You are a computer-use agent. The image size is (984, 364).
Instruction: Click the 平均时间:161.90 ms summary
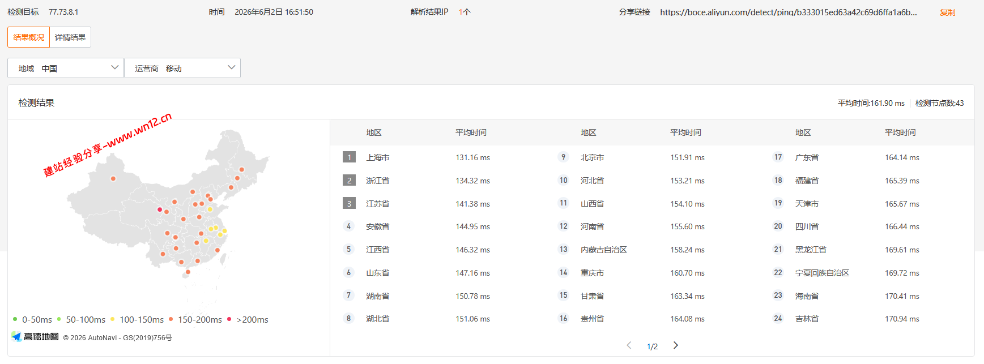pyautogui.click(x=871, y=103)
